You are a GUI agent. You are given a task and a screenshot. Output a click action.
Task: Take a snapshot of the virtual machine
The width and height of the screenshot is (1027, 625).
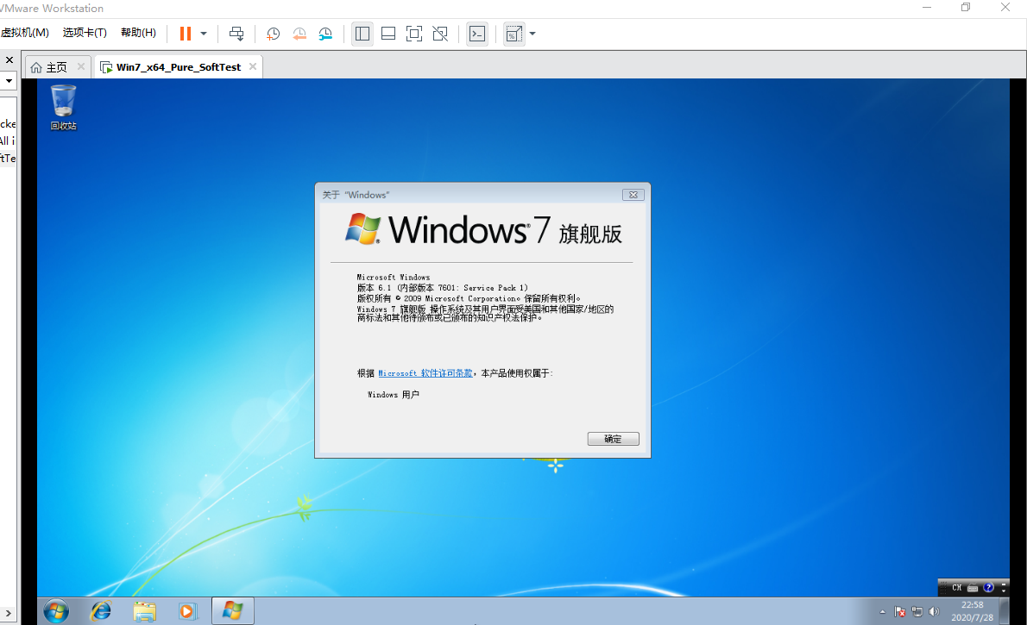point(273,34)
